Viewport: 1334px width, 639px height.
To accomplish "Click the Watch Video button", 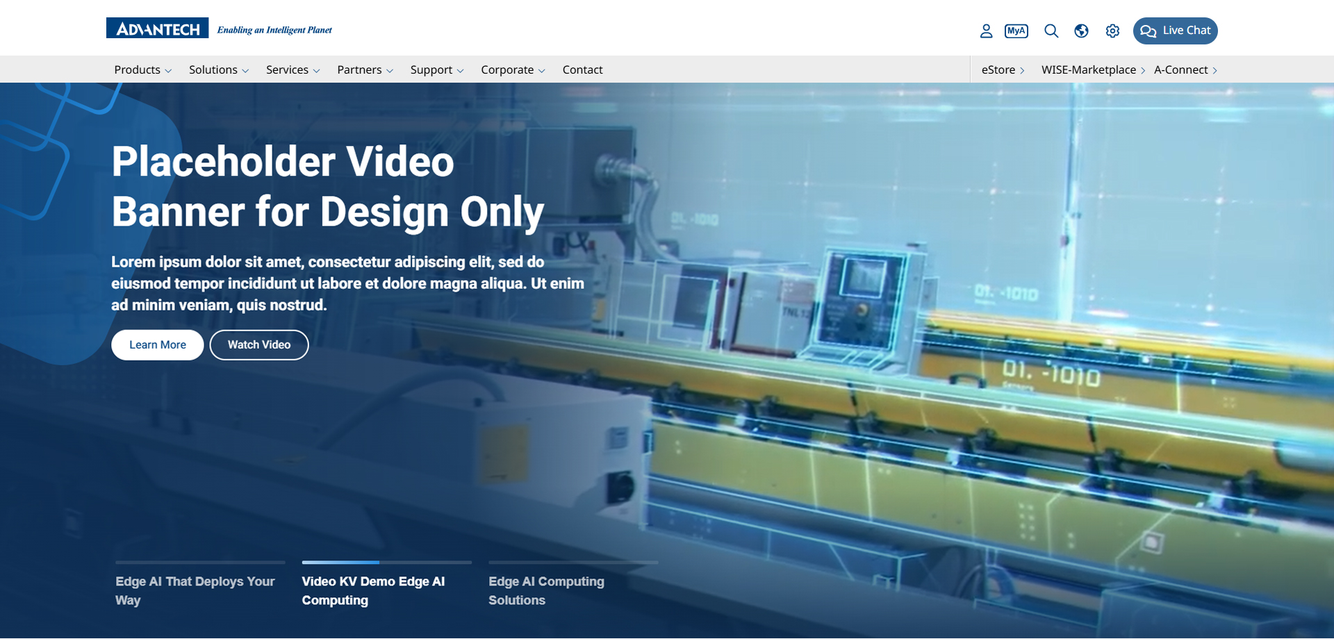I will pos(259,345).
